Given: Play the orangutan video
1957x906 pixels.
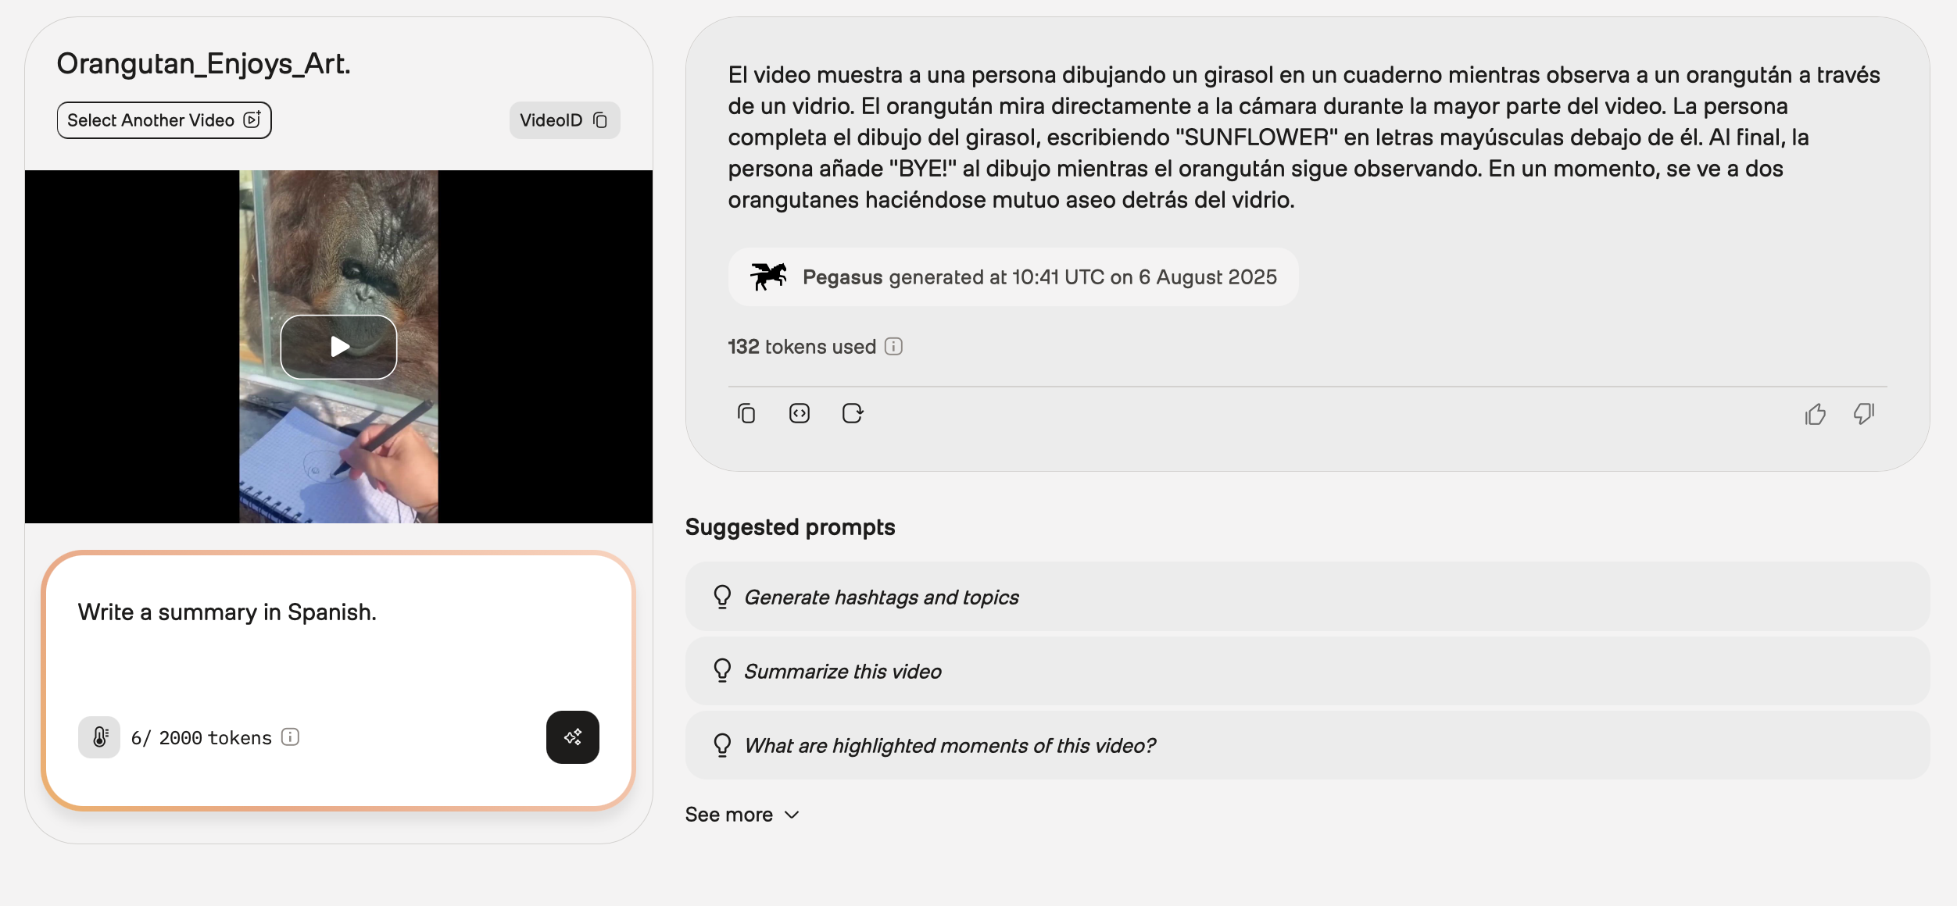Looking at the screenshot, I should pos(338,347).
